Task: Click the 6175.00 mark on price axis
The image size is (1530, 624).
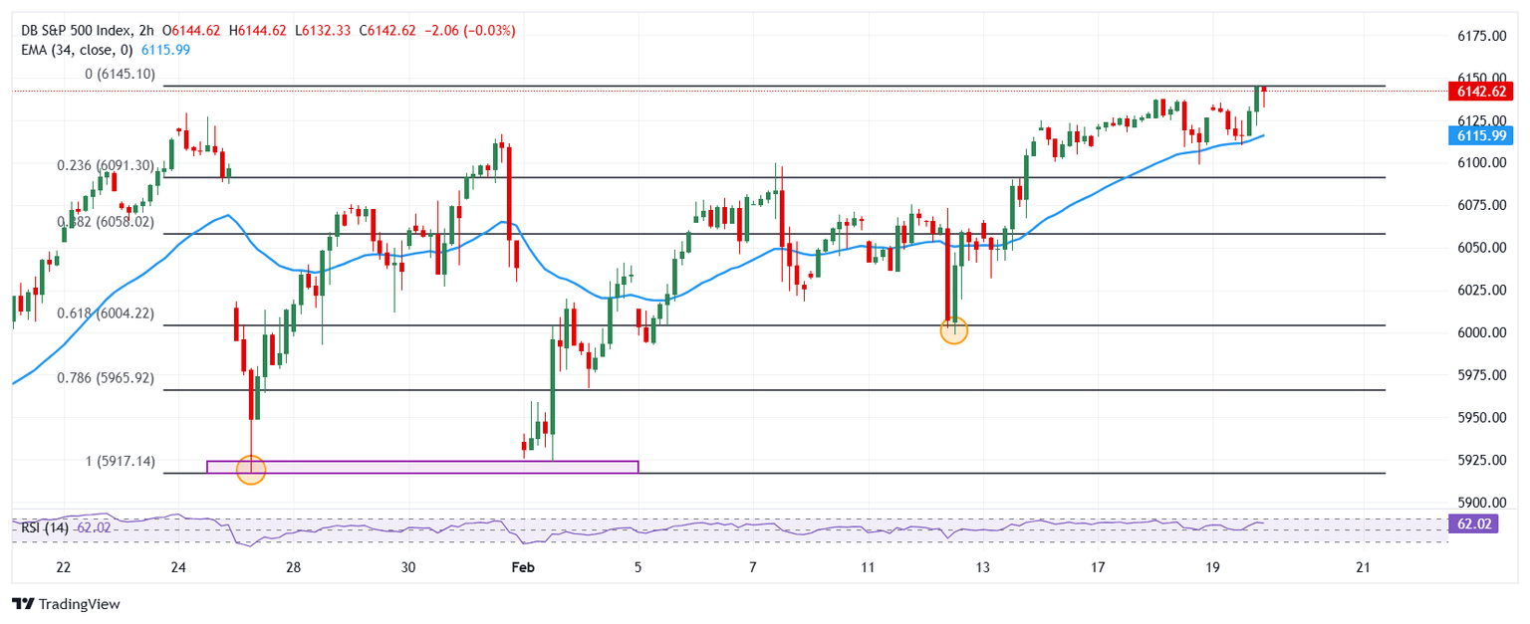Action: click(1478, 36)
